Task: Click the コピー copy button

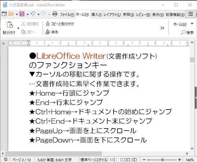Action: 28,32
